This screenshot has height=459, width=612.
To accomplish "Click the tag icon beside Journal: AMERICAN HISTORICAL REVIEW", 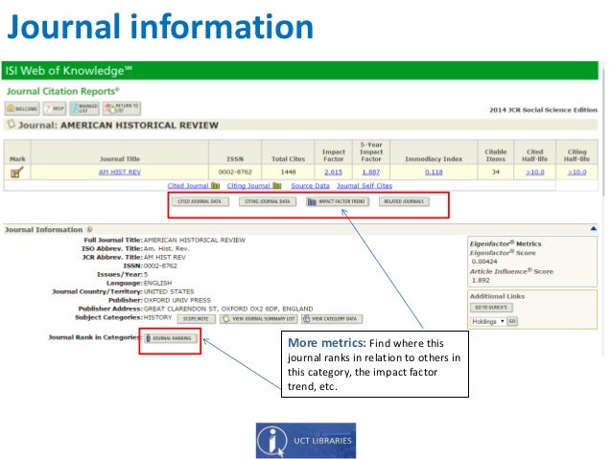I will point(11,124).
